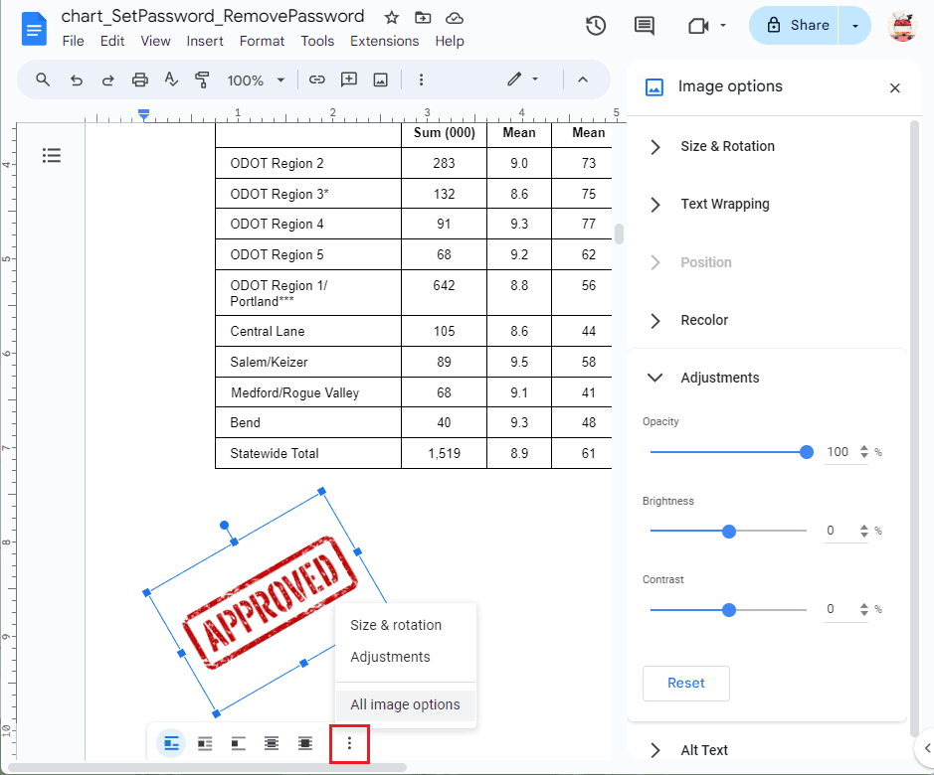
Task: Show the document outline
Action: pyautogui.click(x=52, y=155)
